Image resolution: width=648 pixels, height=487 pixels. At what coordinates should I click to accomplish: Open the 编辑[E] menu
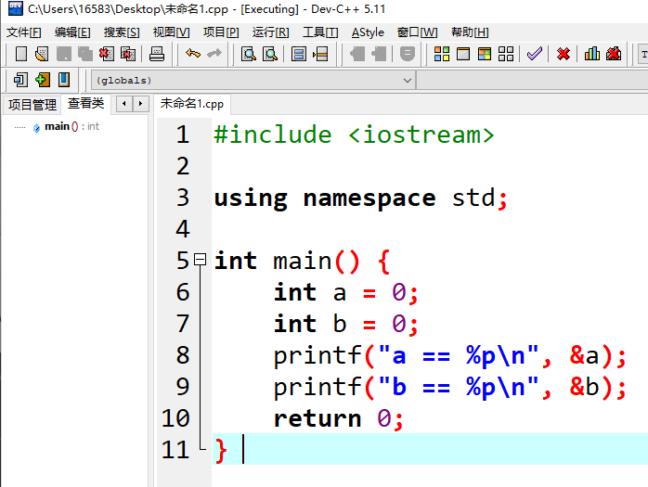click(x=72, y=32)
